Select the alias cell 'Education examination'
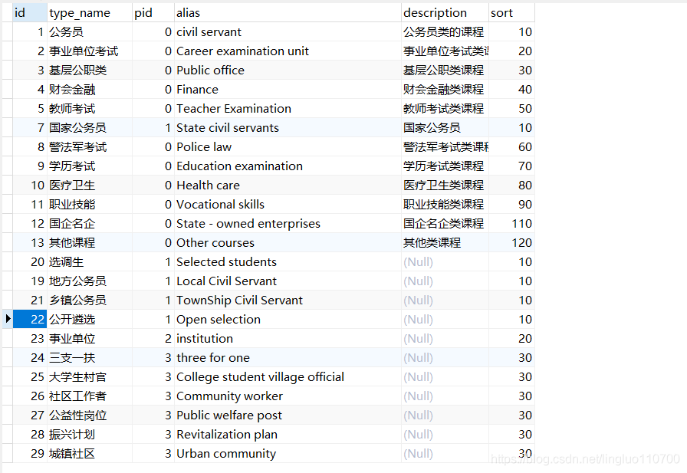 coord(288,166)
